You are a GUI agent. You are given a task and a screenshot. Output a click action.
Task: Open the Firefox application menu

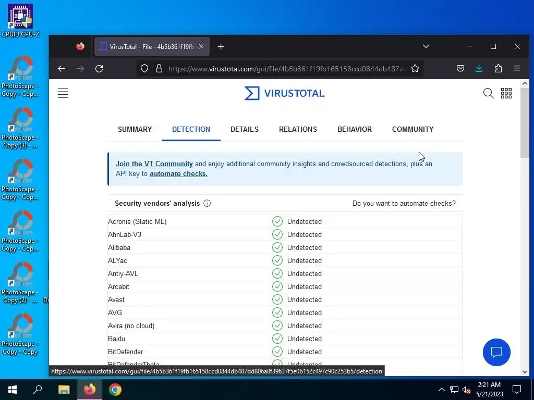(x=517, y=69)
